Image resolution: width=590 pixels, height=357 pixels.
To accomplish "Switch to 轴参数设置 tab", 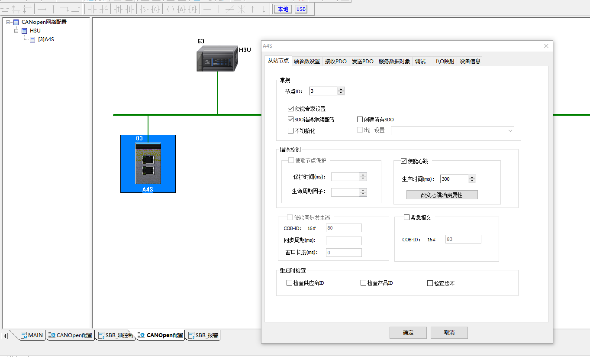I will point(307,62).
